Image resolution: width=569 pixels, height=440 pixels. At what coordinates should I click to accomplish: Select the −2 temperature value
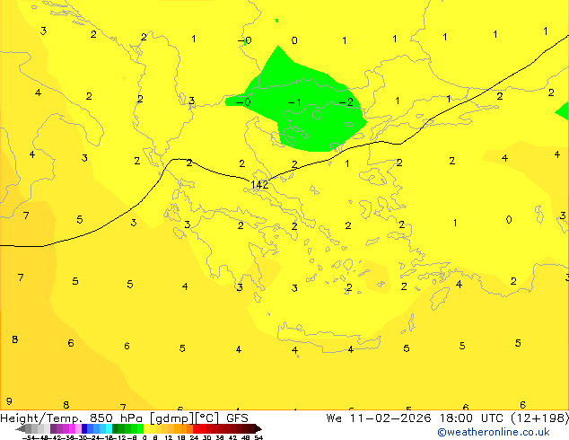[346, 102]
